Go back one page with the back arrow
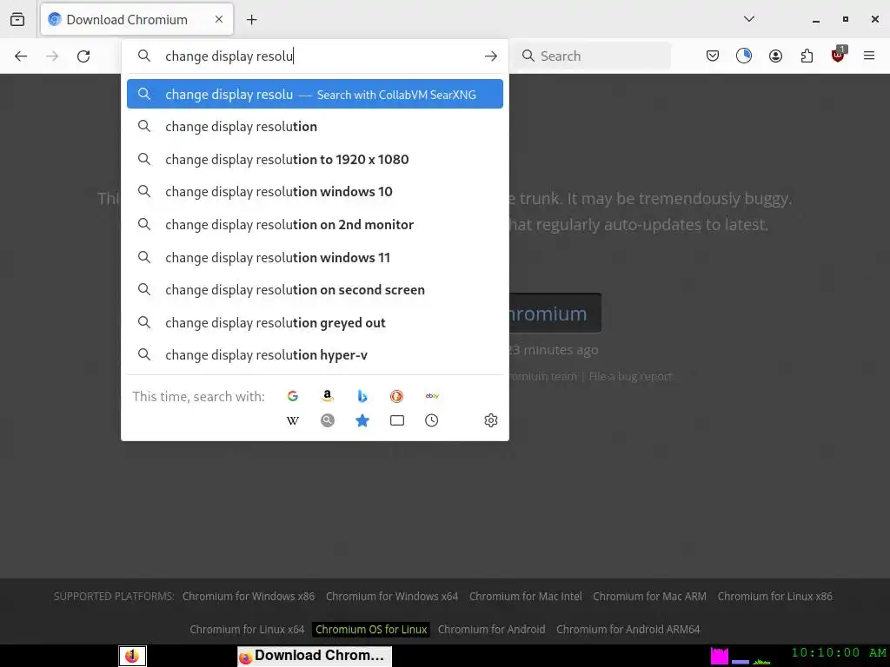The height and width of the screenshot is (667, 890). click(x=21, y=56)
